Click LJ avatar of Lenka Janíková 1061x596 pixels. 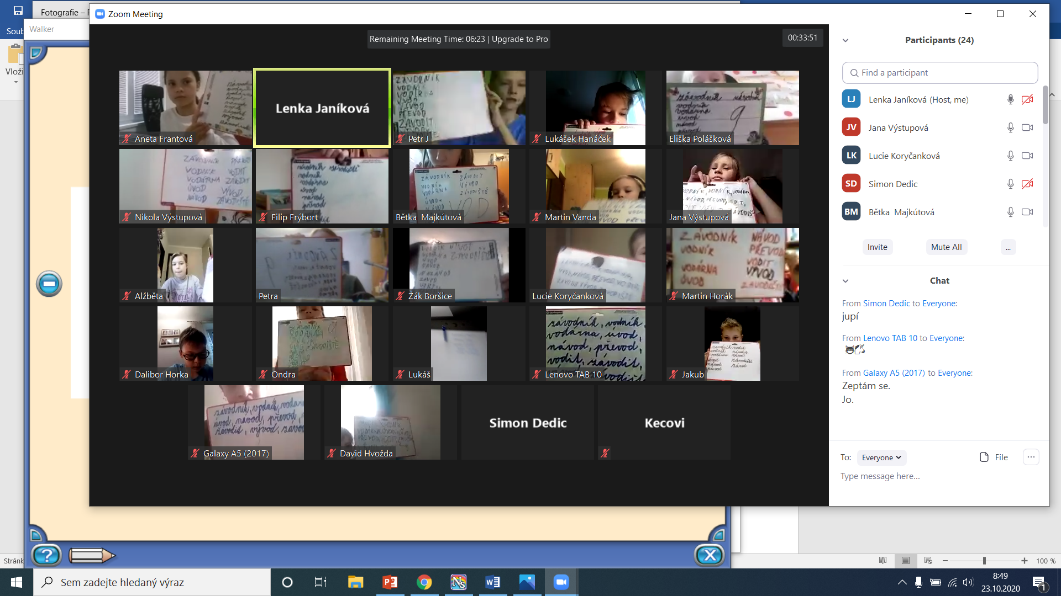tap(851, 99)
